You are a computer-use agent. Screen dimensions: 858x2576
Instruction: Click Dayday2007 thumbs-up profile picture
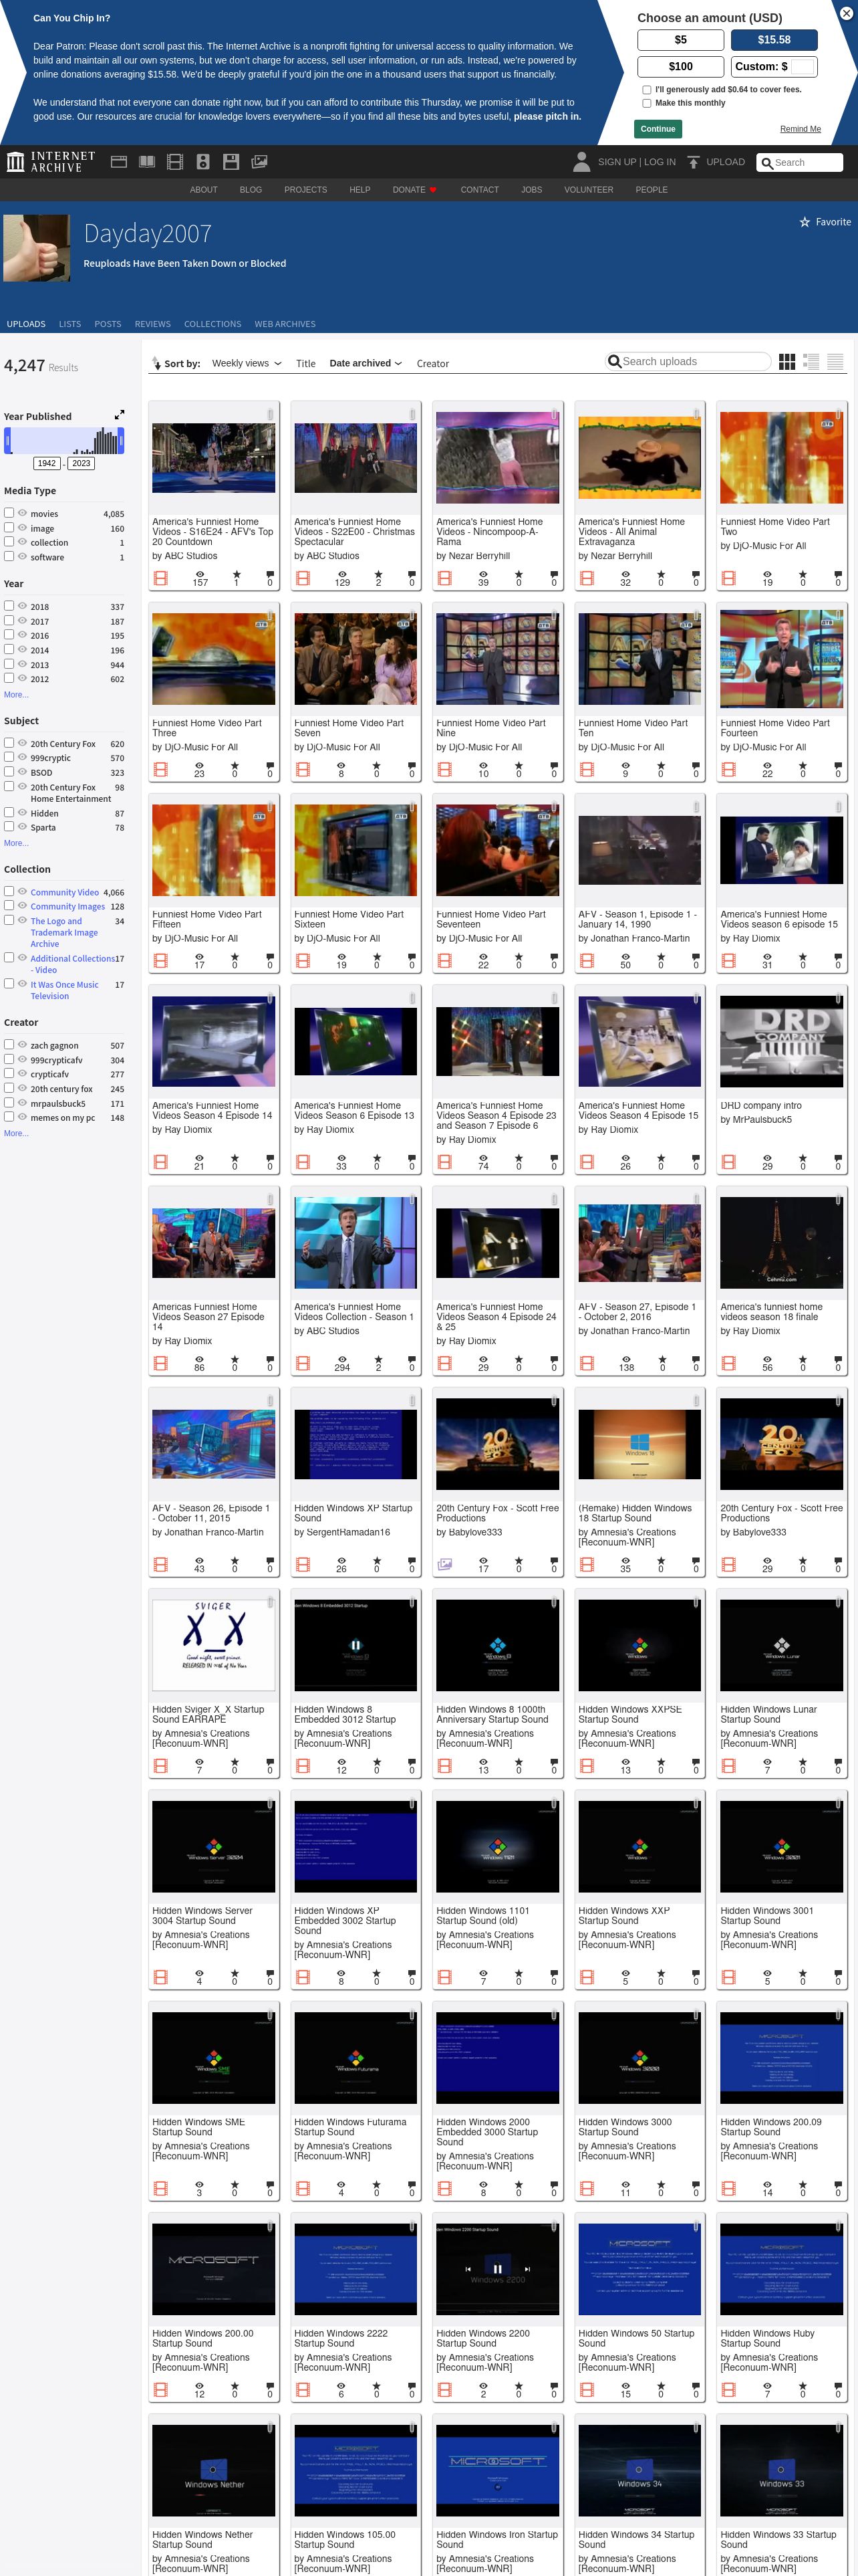pyautogui.click(x=37, y=248)
